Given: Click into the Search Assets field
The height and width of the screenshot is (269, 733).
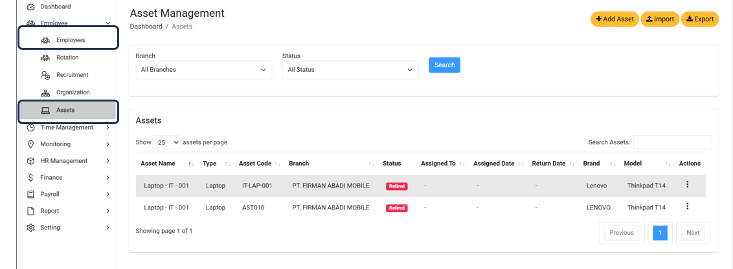Looking at the screenshot, I should tap(672, 142).
